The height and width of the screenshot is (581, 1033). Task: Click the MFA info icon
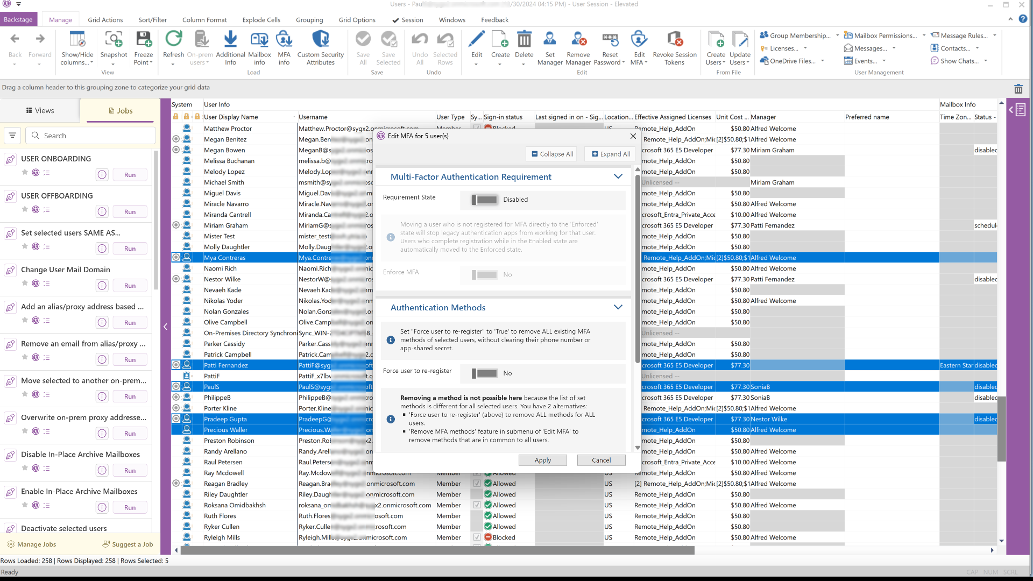pos(284,40)
